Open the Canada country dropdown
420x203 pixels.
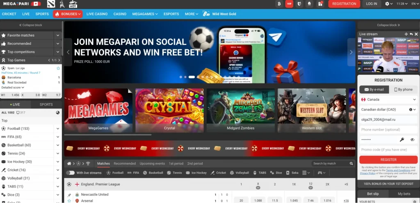point(388,99)
